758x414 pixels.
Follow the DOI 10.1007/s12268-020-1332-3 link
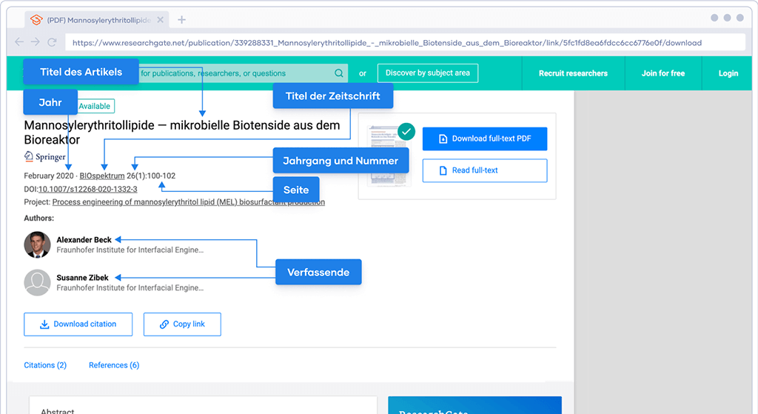(x=87, y=189)
